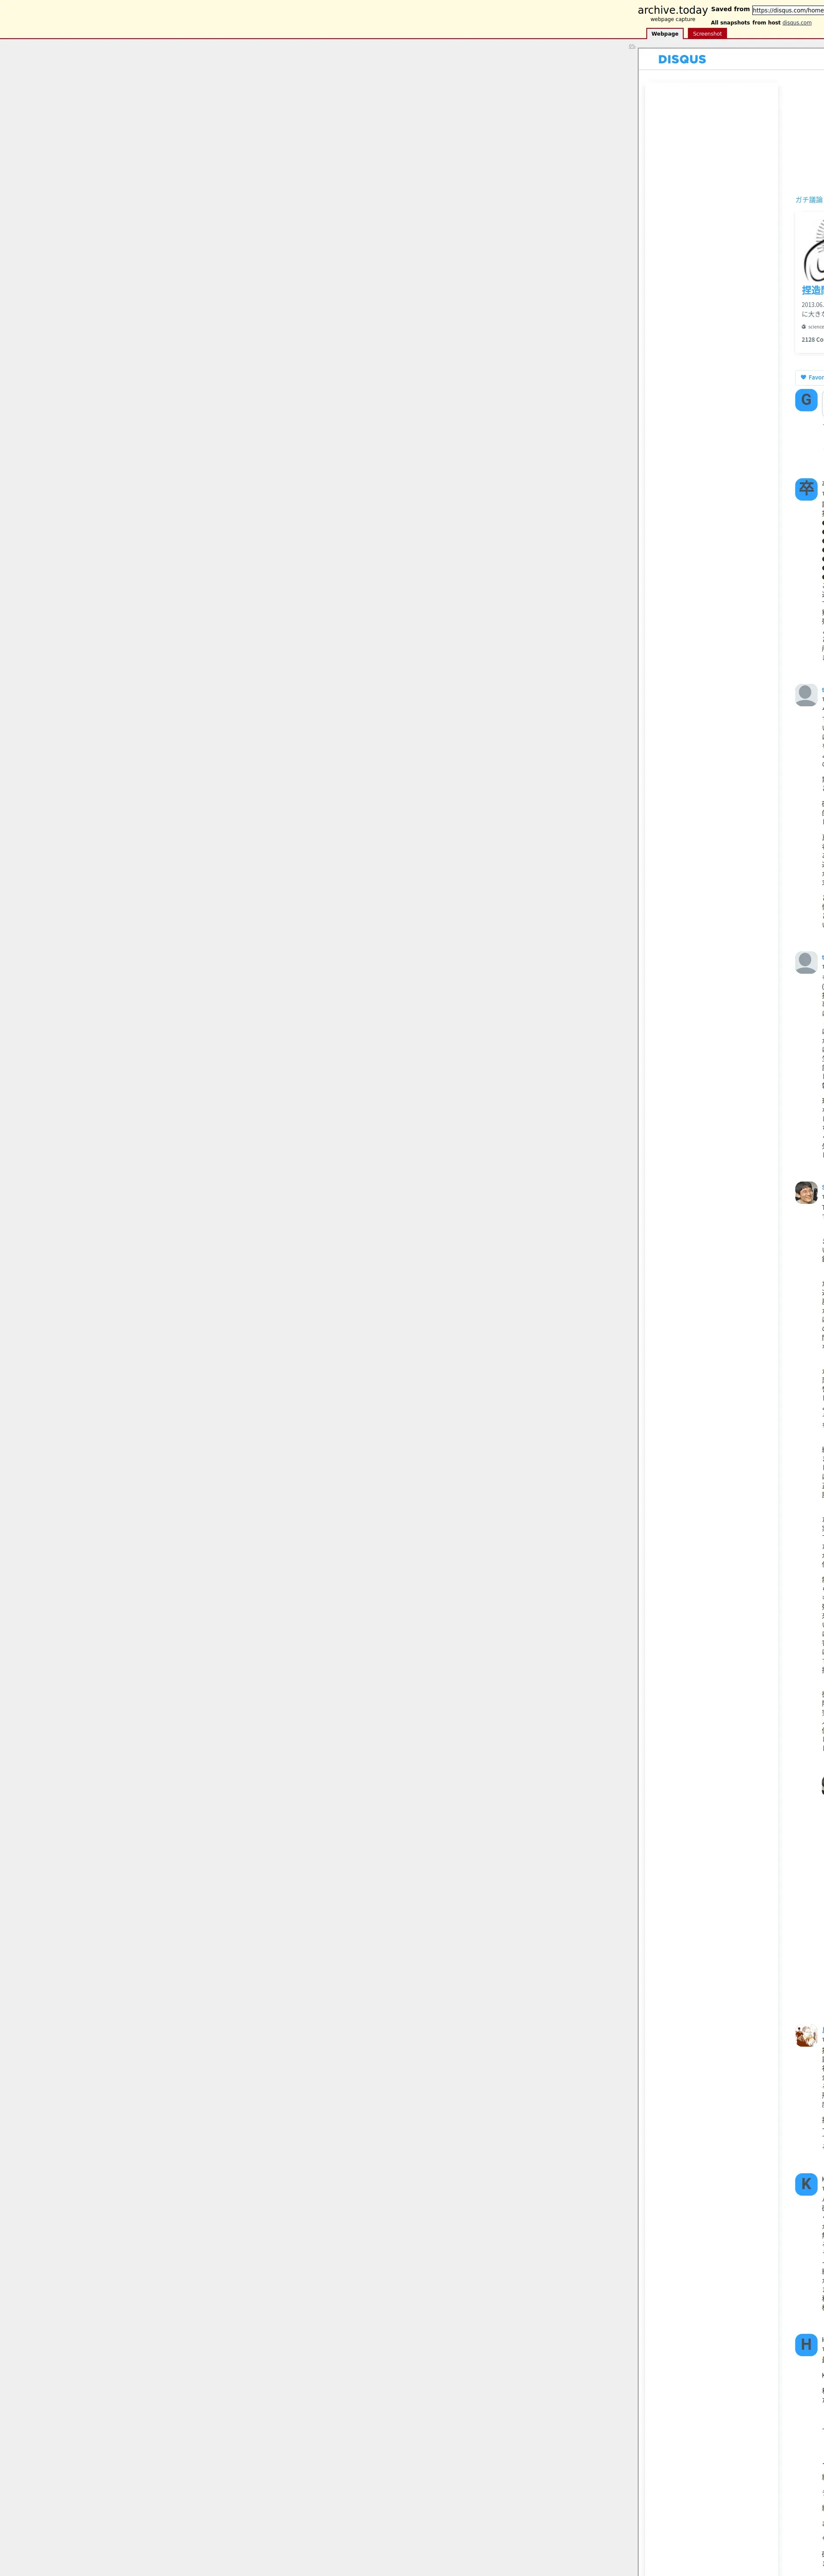Open the blue 捏造 thread title
824x2576 pixels.
point(813,290)
